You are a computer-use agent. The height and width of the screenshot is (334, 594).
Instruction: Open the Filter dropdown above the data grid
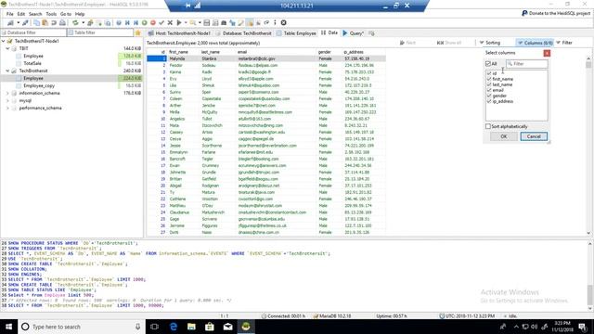(564, 43)
